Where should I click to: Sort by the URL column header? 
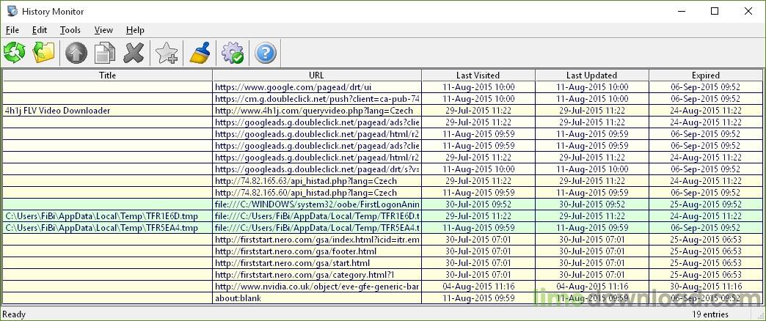pyautogui.click(x=316, y=75)
